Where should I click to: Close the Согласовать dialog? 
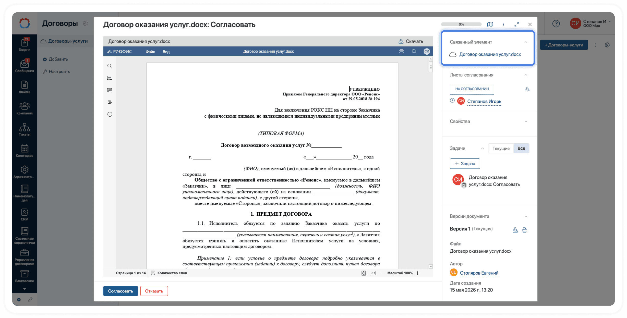[x=530, y=25]
